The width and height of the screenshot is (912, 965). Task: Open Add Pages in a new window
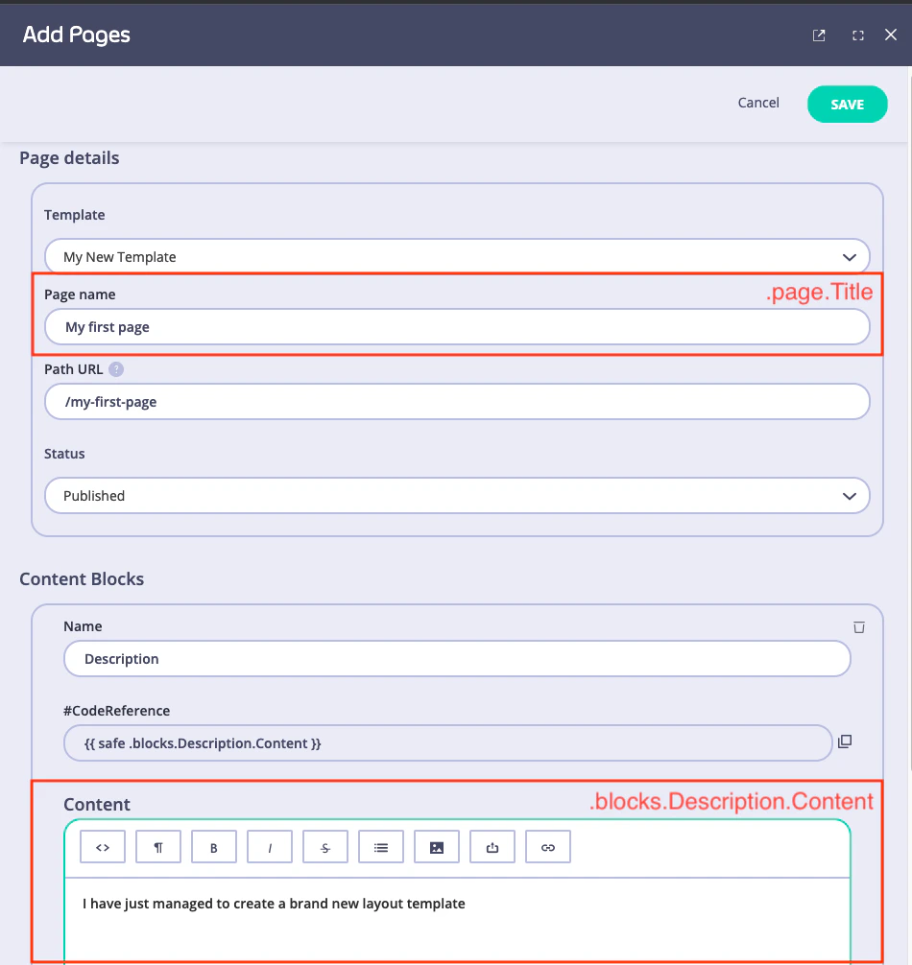pyautogui.click(x=818, y=35)
